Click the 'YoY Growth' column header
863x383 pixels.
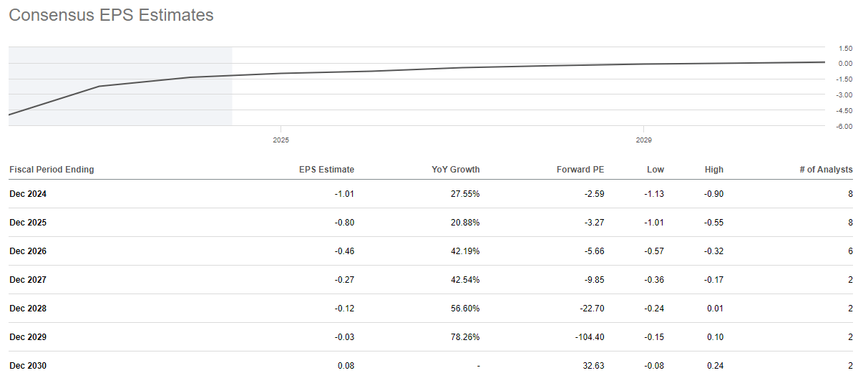coord(457,170)
